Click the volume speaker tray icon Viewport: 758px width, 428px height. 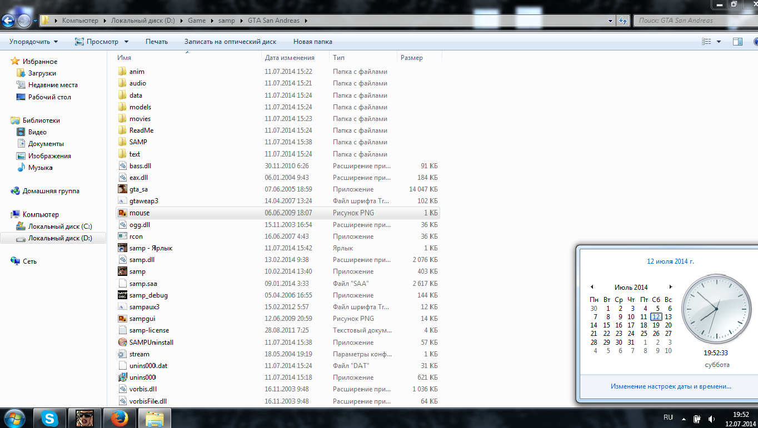click(712, 419)
